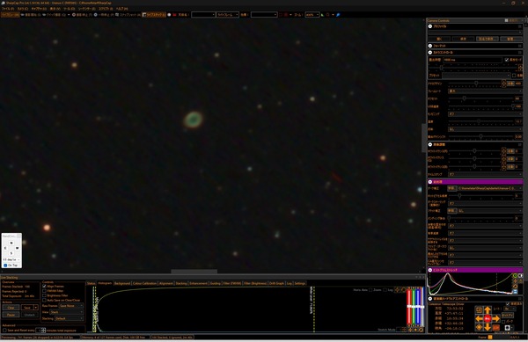This screenshot has width=528, height=342.
Task: Toggle the ライブスタック toolbar button
Action: (x=154, y=15)
